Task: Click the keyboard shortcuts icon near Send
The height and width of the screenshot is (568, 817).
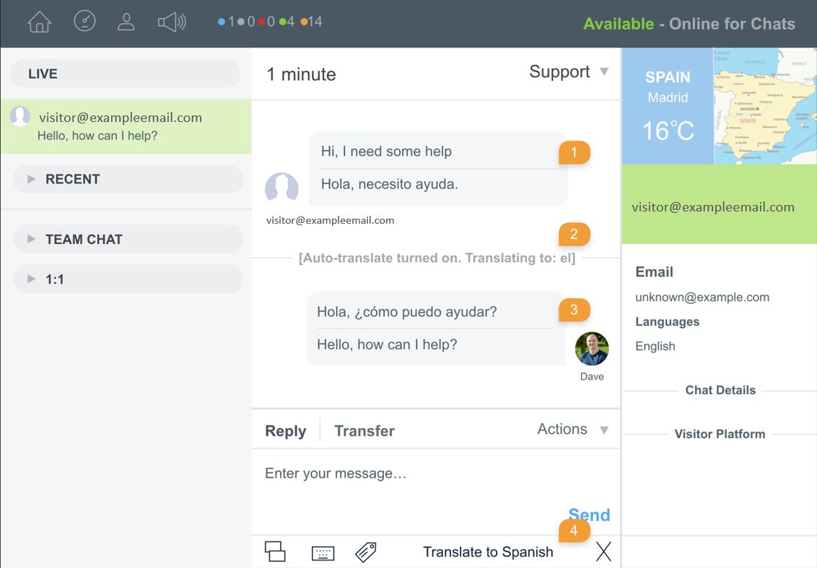Action: [x=323, y=551]
